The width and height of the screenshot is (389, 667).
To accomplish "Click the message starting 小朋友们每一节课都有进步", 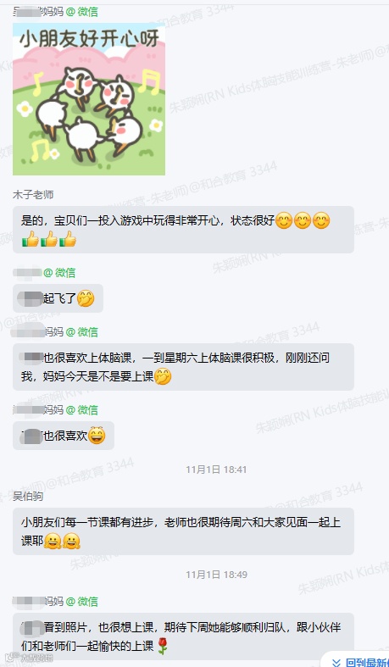I will 183,531.
